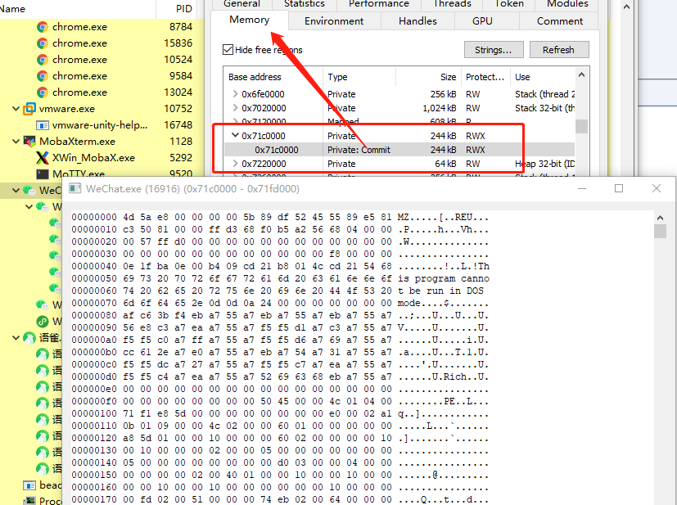677x505 pixels.
Task: Click the vmware-unity-helper process icon
Action: click(43, 125)
